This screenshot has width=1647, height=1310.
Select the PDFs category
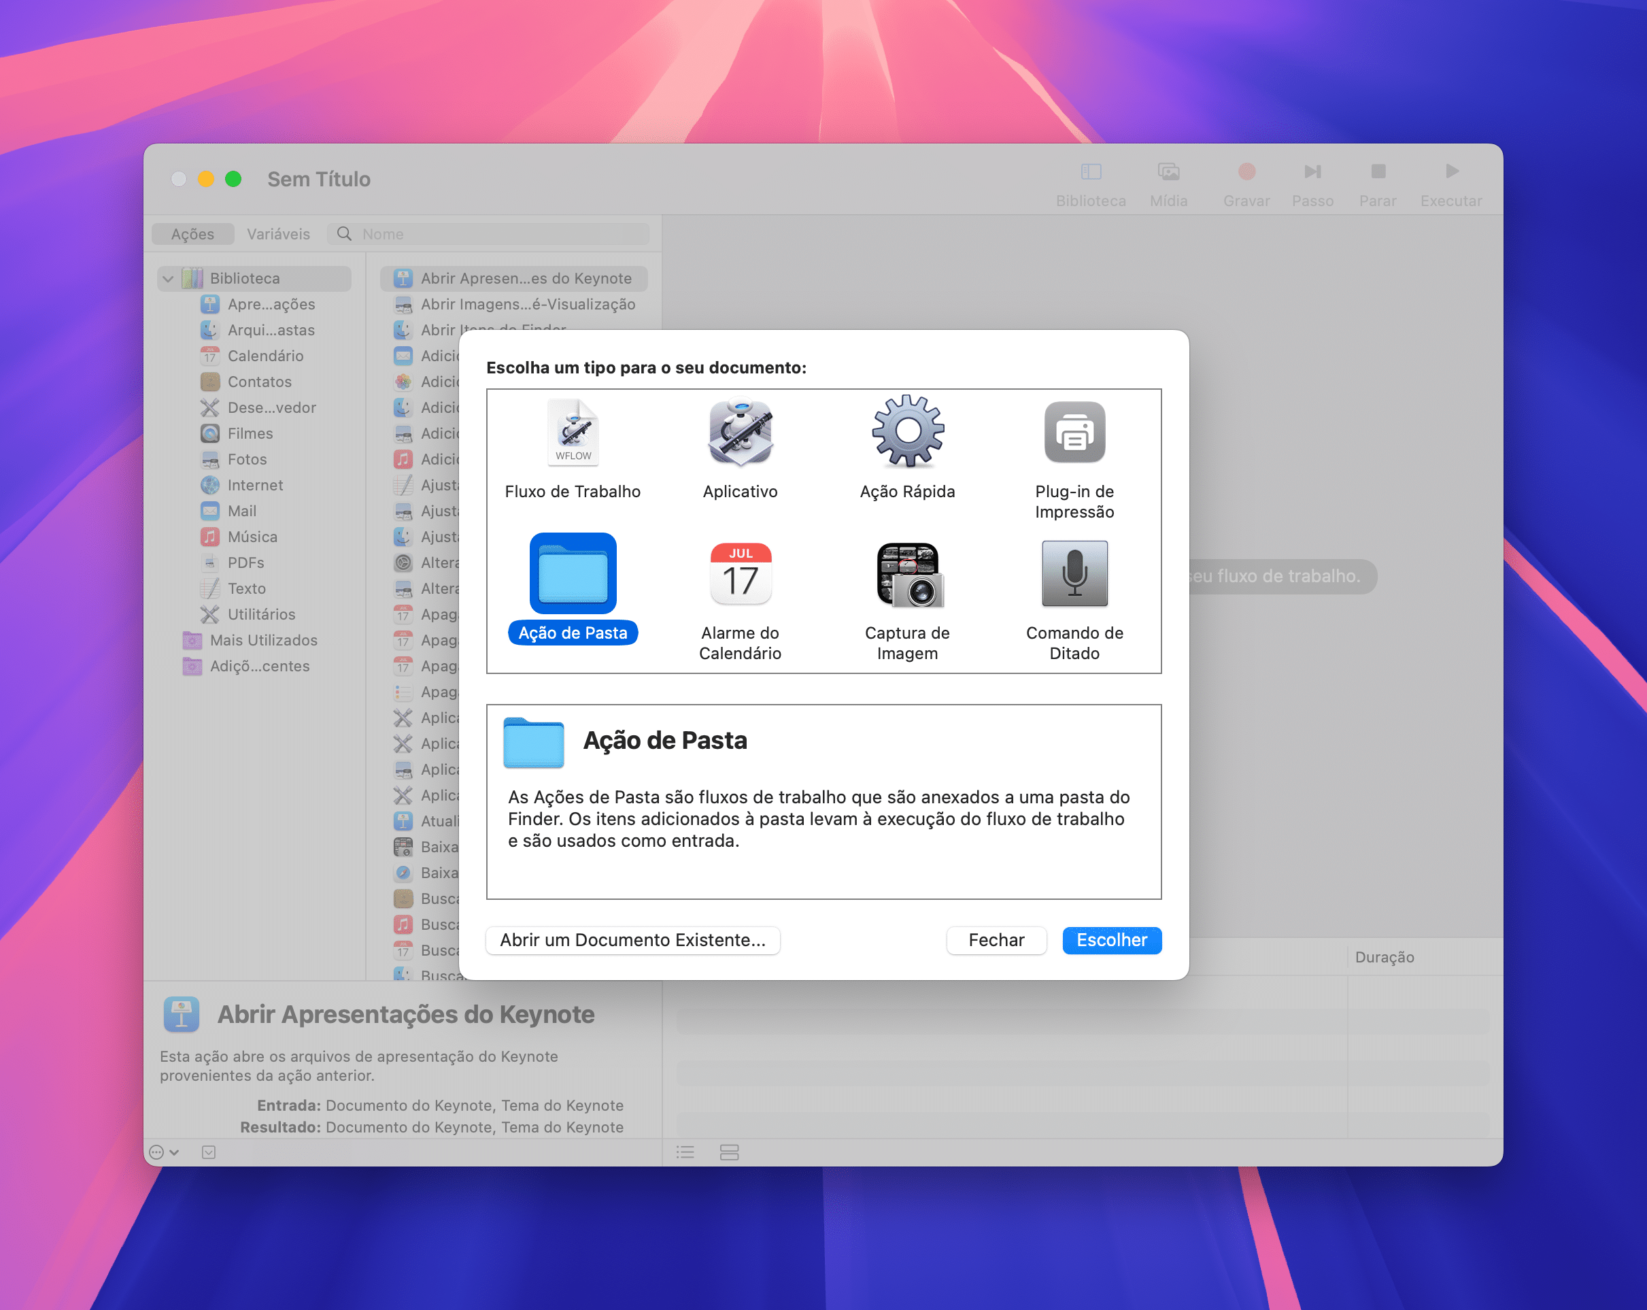pos(233,563)
